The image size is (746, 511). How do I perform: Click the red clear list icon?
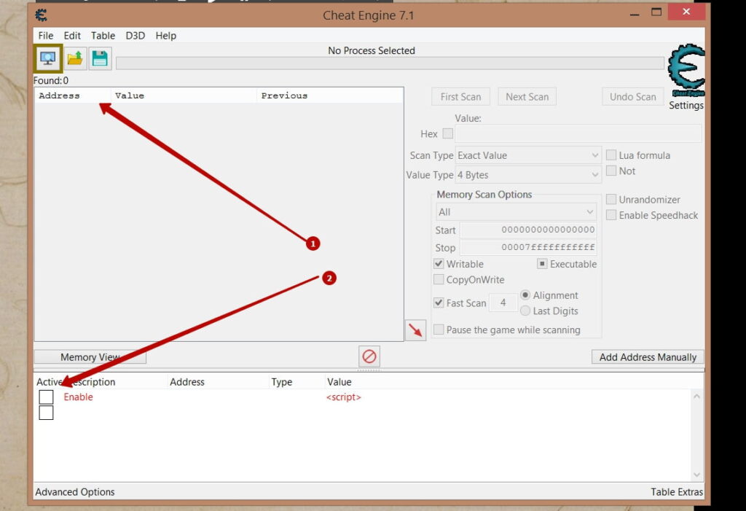(x=369, y=356)
